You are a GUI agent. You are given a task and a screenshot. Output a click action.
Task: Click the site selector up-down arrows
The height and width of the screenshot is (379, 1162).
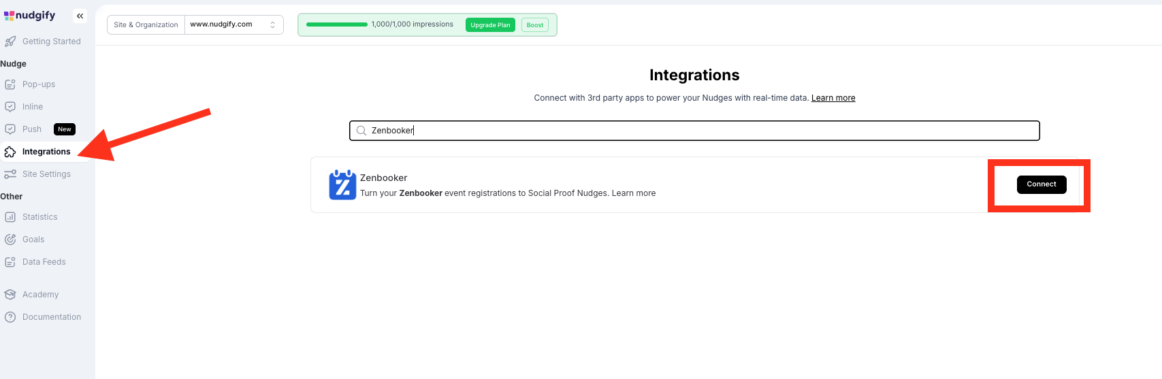click(273, 24)
